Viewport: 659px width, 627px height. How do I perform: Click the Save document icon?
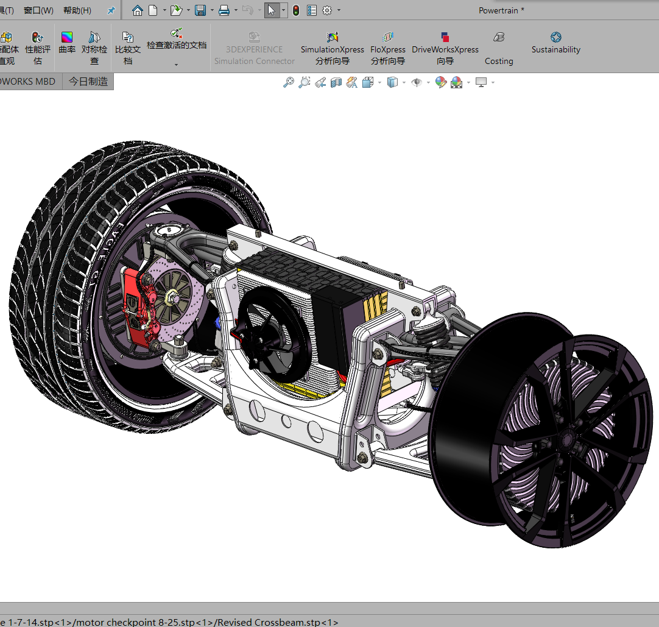pos(200,10)
